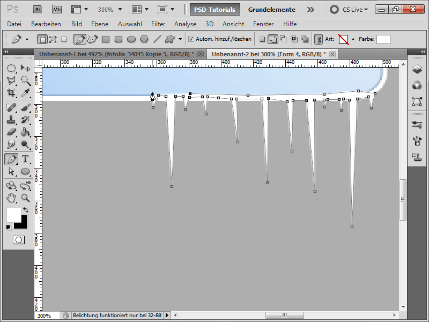Swap foreground and background colors
Screen dimensions: 429x322
pyautogui.click(x=26, y=210)
